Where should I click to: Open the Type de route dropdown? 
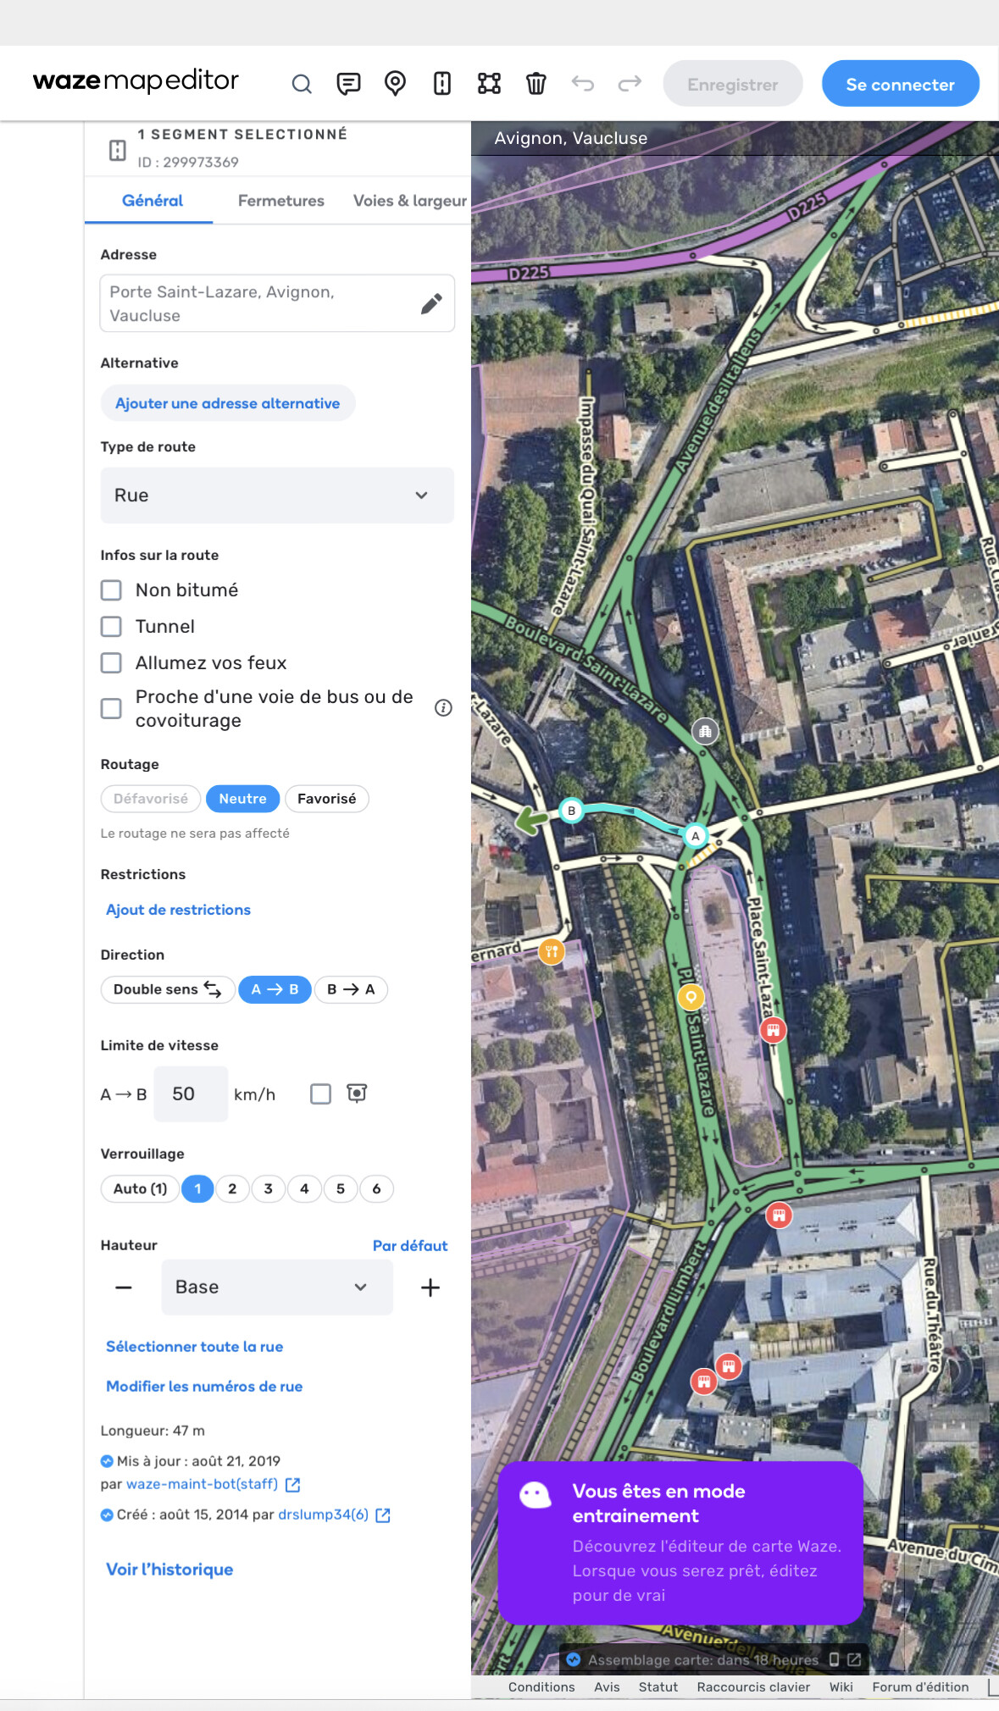click(277, 496)
